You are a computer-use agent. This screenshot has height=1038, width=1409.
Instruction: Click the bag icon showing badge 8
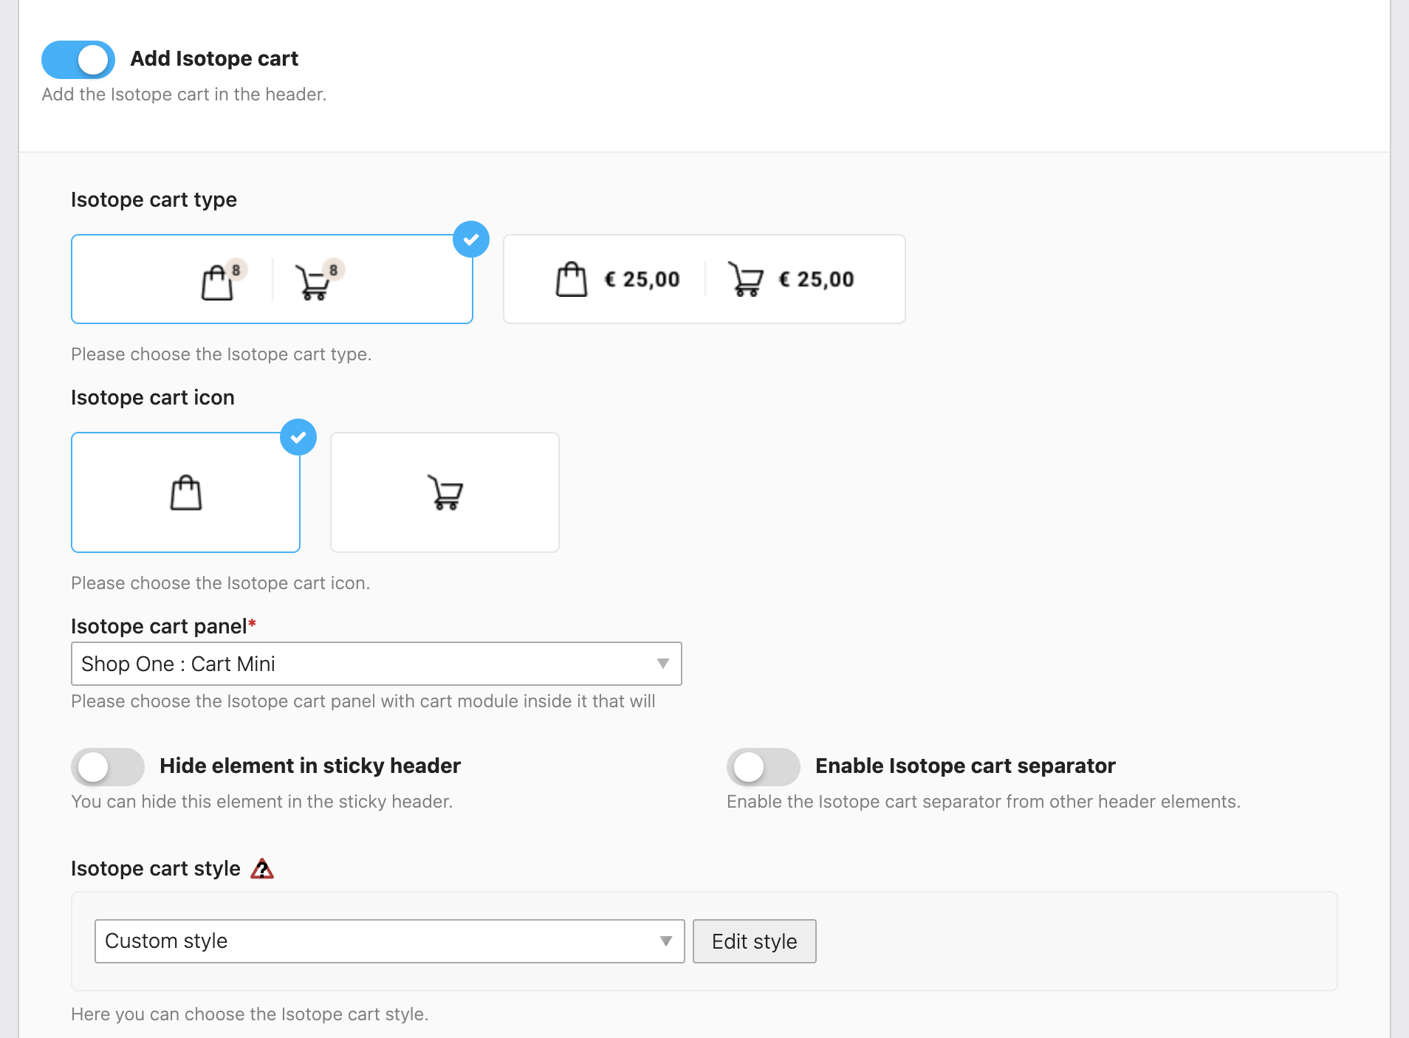click(x=219, y=281)
